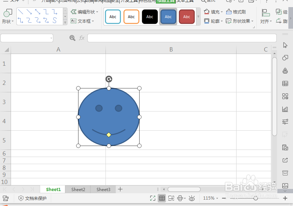Click the bar chart sidebar icon
293x206 pixels.
click(x=285, y=109)
